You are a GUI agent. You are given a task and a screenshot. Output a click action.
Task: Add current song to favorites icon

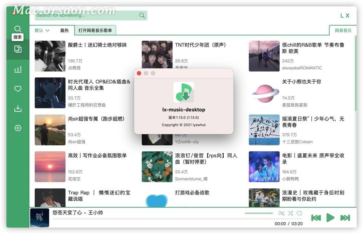(x=299, y=213)
